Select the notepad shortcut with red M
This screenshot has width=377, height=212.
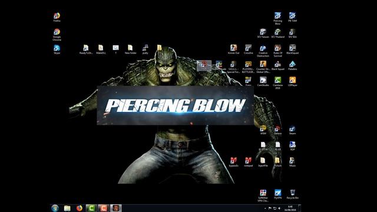point(249,162)
